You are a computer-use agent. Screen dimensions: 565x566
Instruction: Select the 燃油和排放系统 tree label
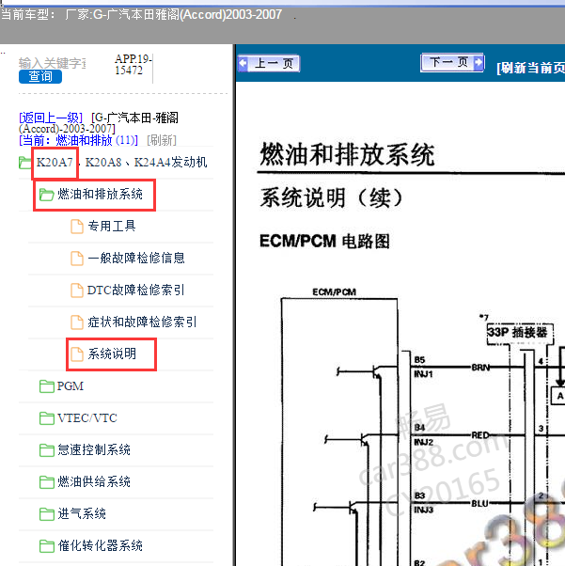[x=100, y=195]
